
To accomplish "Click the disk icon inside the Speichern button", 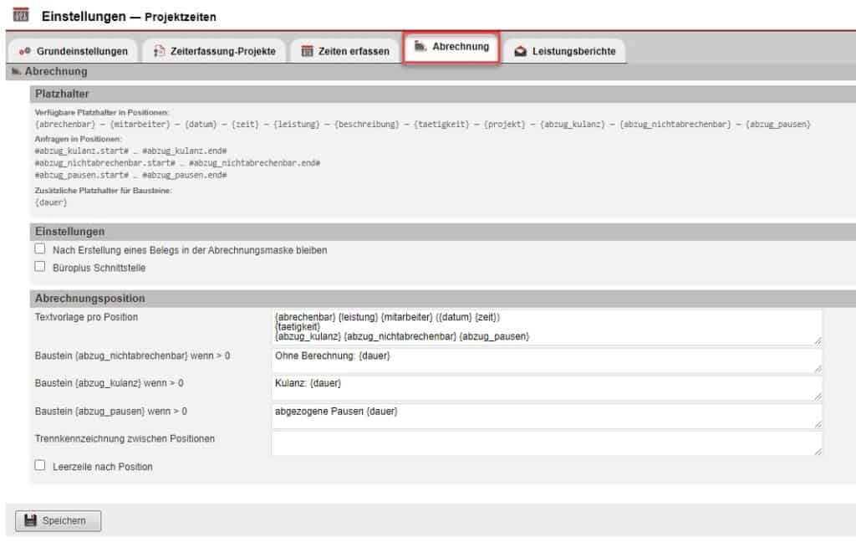I will pyautogui.click(x=31, y=520).
